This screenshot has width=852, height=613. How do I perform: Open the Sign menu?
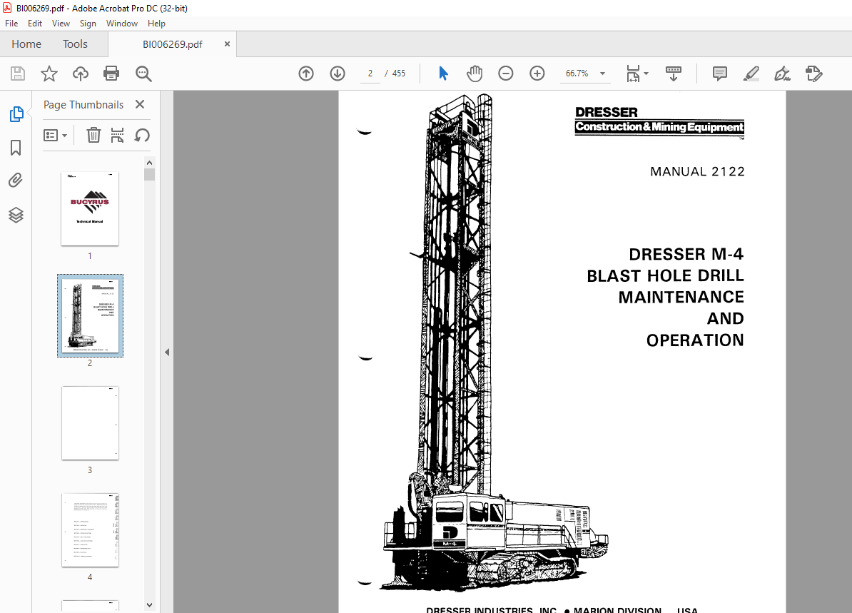coord(88,24)
